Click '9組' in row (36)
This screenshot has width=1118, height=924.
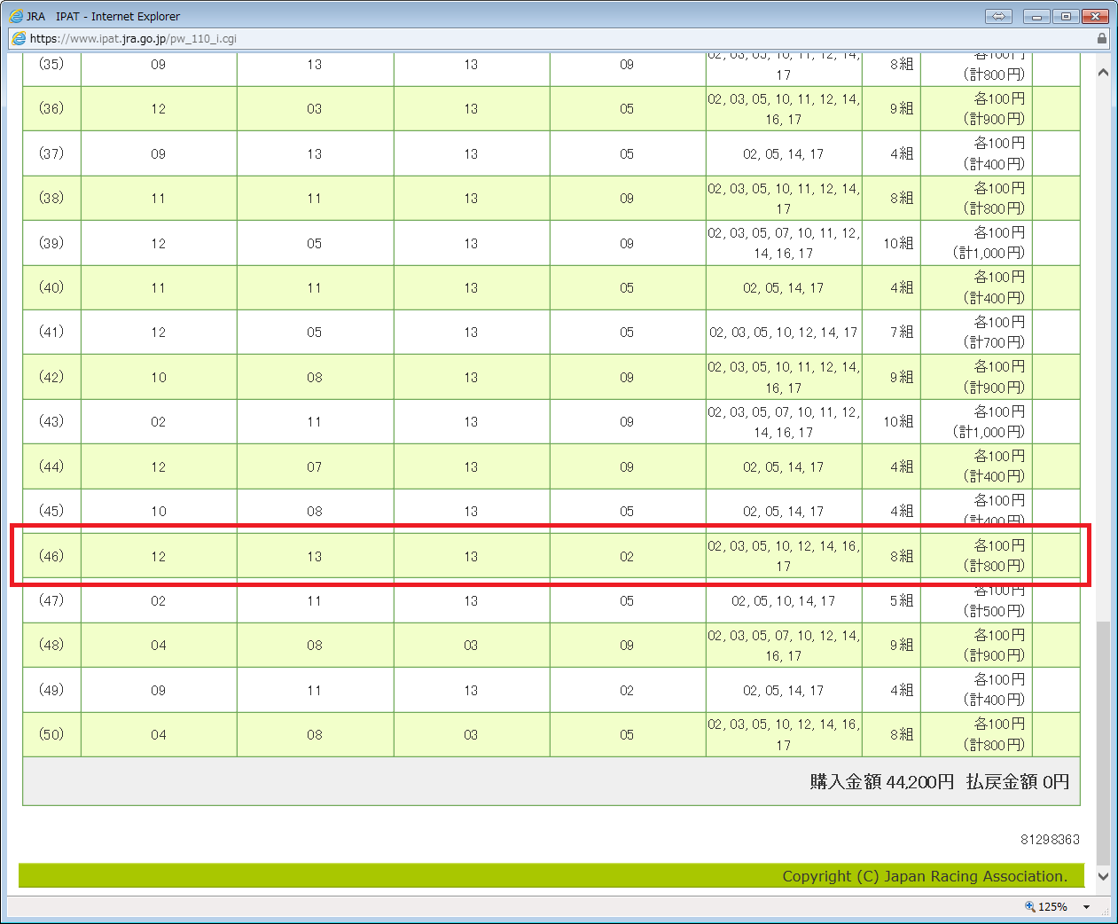[x=902, y=108]
